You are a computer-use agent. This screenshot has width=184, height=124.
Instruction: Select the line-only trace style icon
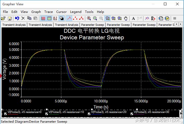point(69,18)
